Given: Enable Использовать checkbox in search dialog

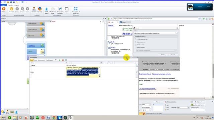Looking at the screenshot, I should tap(136, 47).
